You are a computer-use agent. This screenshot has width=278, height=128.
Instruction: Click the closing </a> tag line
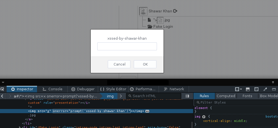(x=29, y=119)
